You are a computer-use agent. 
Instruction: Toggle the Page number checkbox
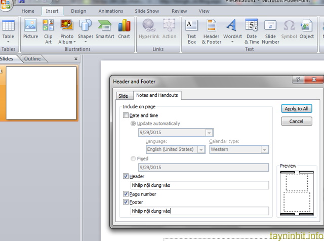coord(126,194)
